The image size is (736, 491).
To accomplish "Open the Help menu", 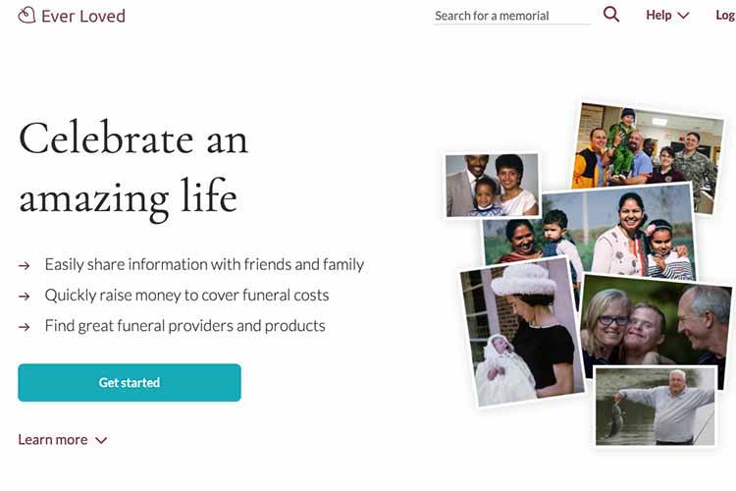I will pyautogui.click(x=667, y=15).
